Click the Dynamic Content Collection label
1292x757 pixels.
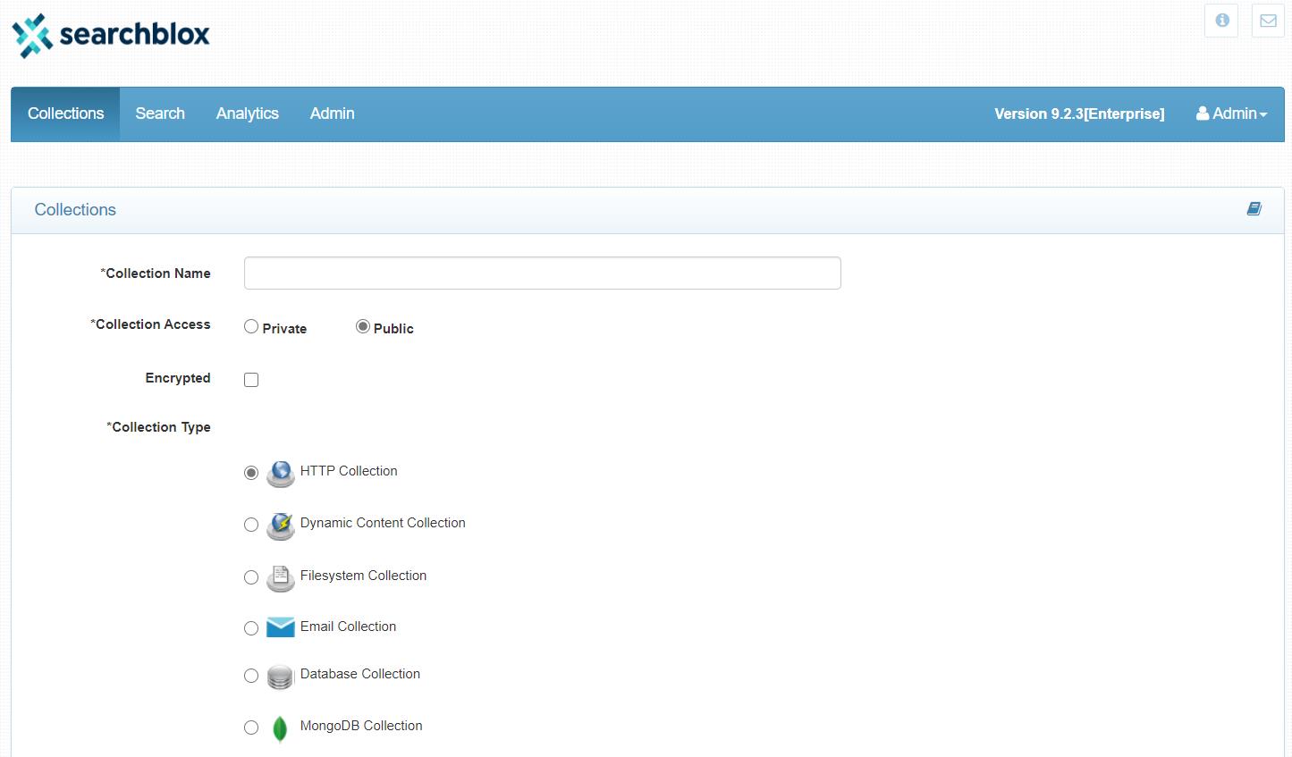pos(383,523)
